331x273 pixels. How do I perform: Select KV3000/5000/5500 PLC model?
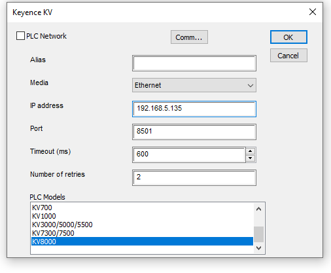click(x=142, y=225)
